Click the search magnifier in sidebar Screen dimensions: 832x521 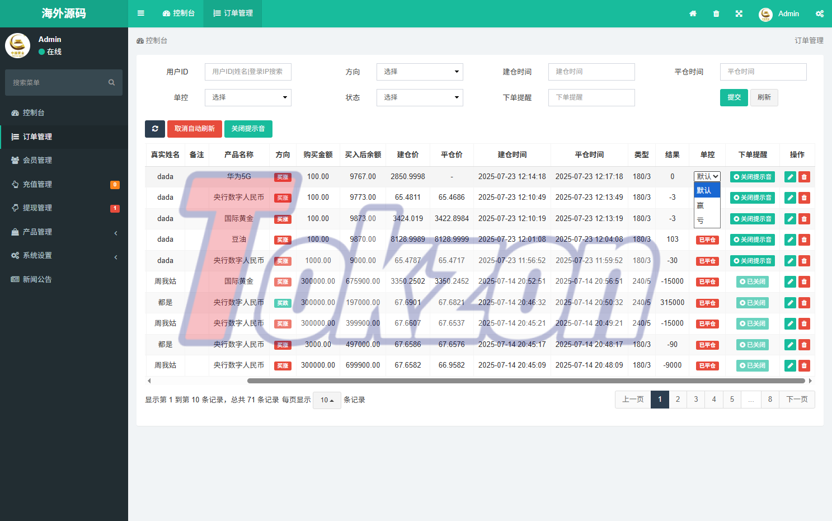(x=111, y=83)
